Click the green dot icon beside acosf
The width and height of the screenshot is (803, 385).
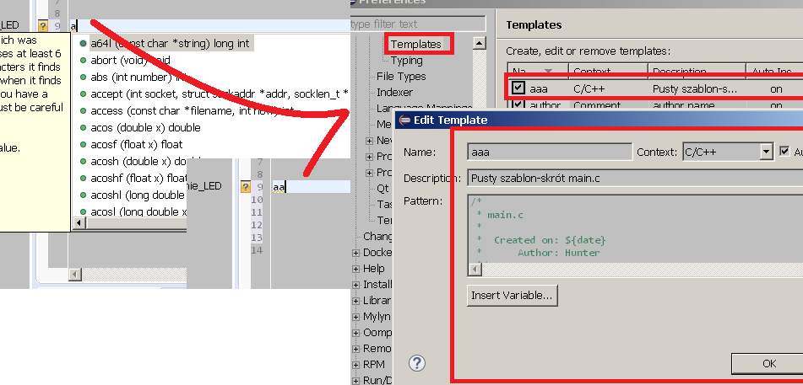(83, 145)
